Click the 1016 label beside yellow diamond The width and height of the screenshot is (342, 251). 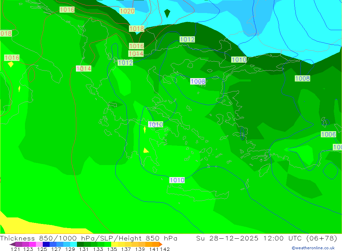[12, 58]
